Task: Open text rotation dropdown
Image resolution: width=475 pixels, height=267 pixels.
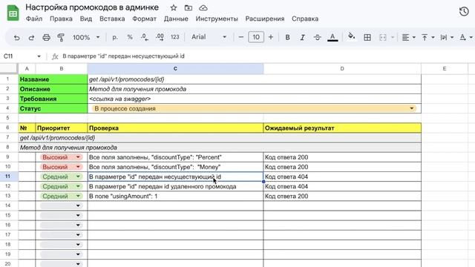Action: pos(466,37)
